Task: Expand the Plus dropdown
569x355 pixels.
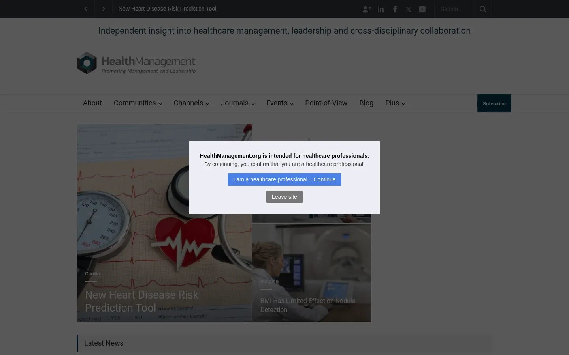Action: [x=395, y=103]
